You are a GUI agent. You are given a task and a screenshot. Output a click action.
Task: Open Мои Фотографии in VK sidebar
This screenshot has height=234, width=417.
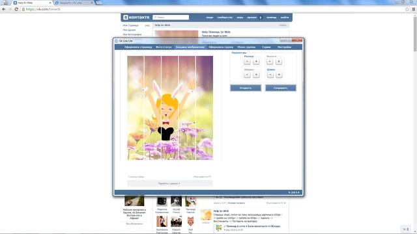pyautogui.click(x=132, y=34)
